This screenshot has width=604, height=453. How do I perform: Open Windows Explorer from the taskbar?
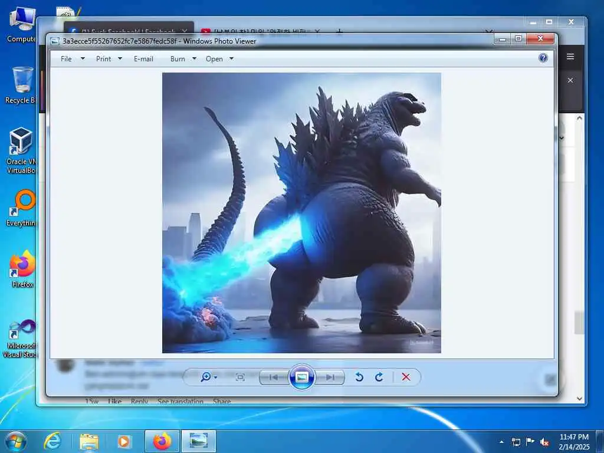pyautogui.click(x=89, y=441)
